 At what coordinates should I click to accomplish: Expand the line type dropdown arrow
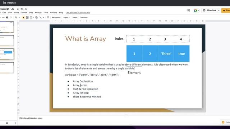[43, 18]
